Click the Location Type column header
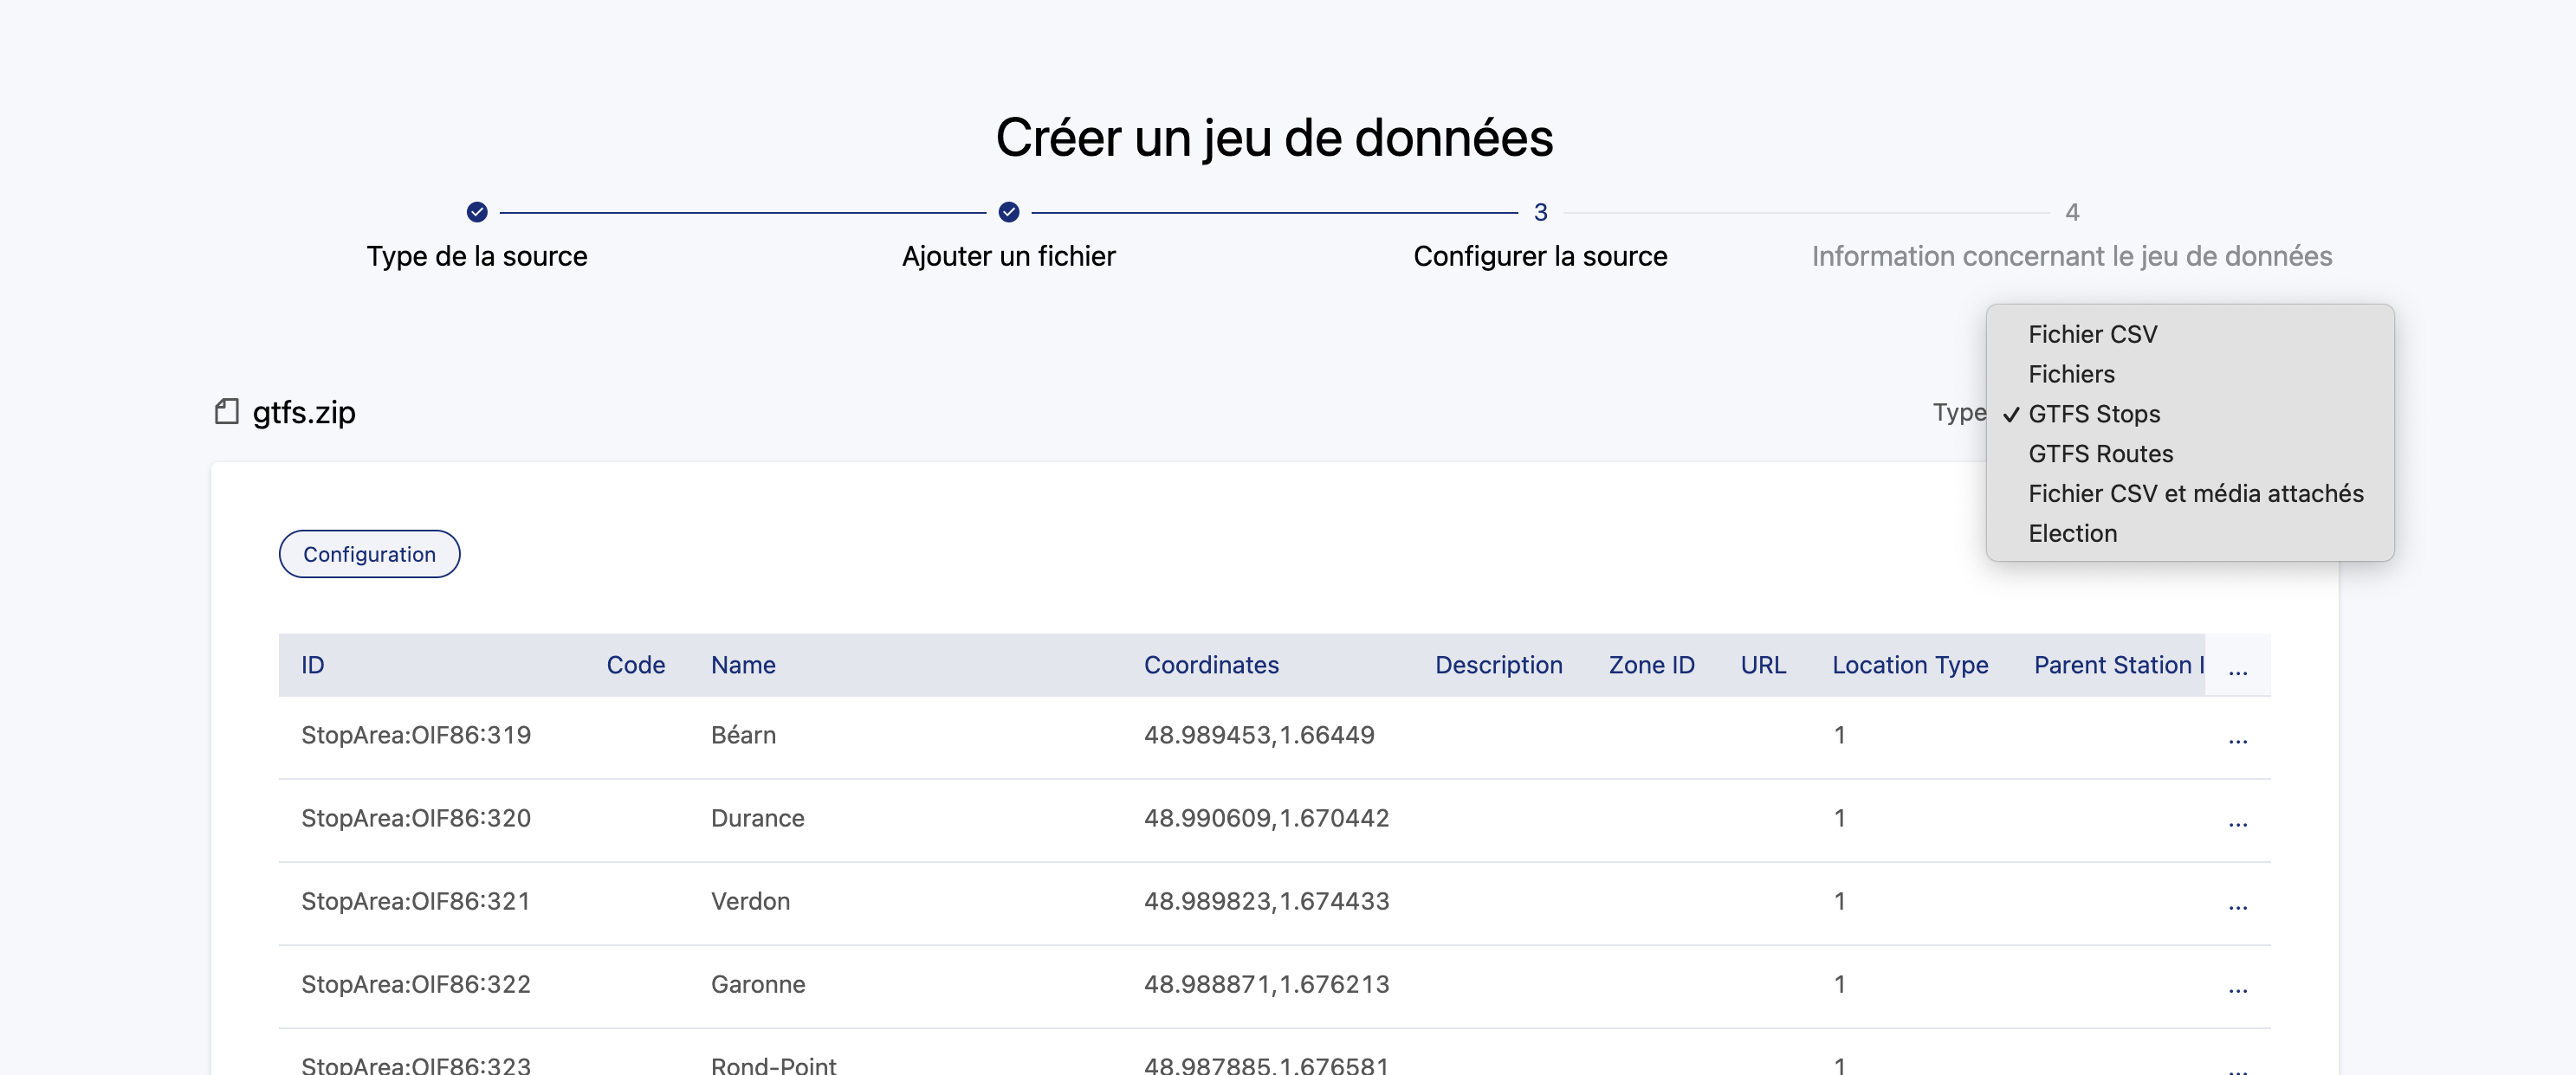2576x1075 pixels. pos(1909,666)
